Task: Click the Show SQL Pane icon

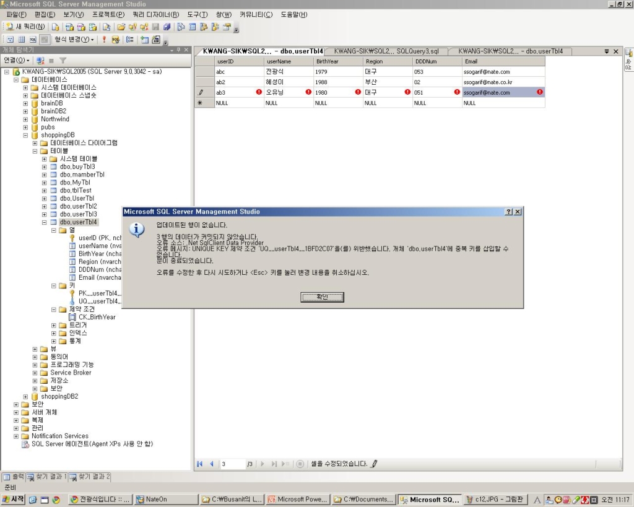Action: click(x=33, y=39)
